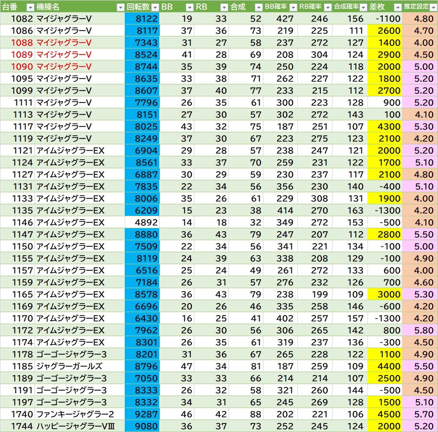Select the 機種名 header cell

tap(80, 7)
